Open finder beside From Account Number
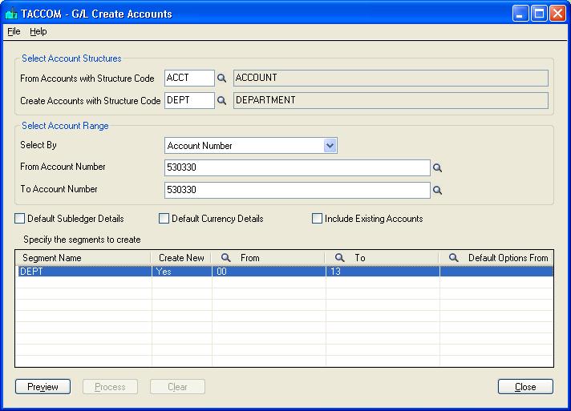This screenshot has width=571, height=411. 437,167
